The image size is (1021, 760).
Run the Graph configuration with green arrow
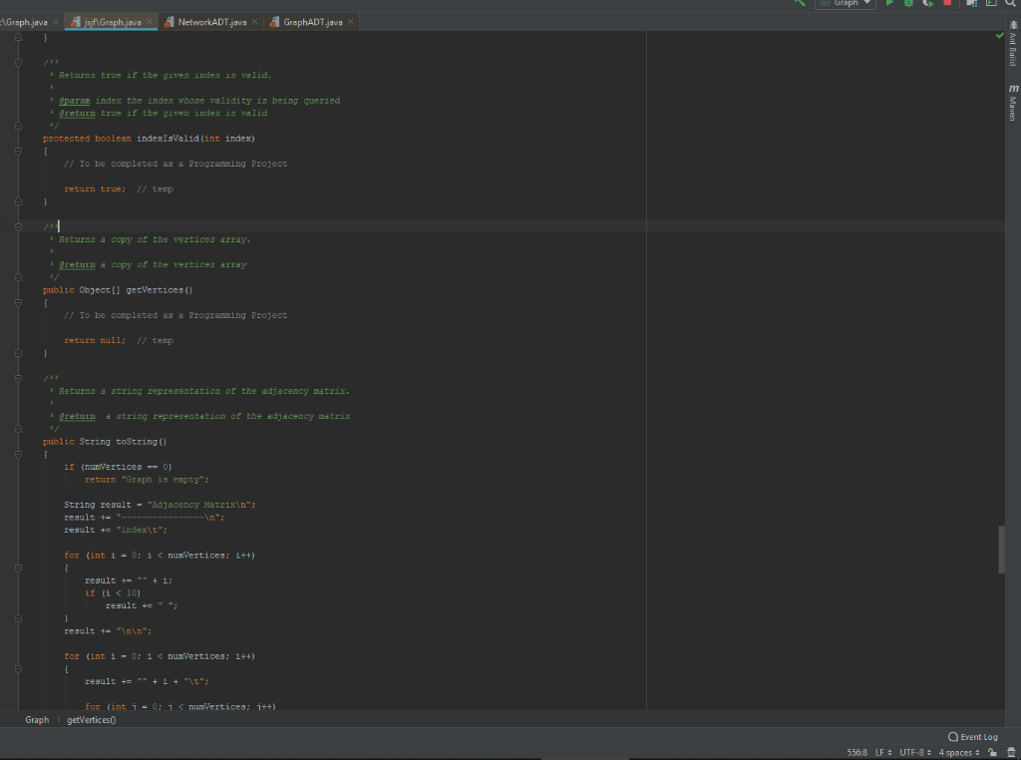889,4
